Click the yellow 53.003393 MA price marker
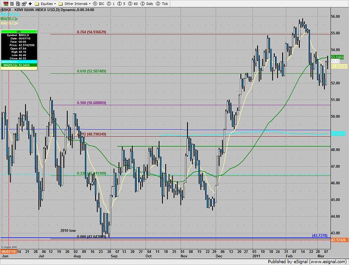Viewport: 349px width, 265px height. tap(339, 66)
